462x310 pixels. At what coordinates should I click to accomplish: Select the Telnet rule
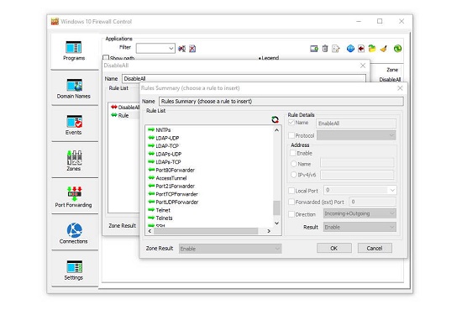coord(163,210)
